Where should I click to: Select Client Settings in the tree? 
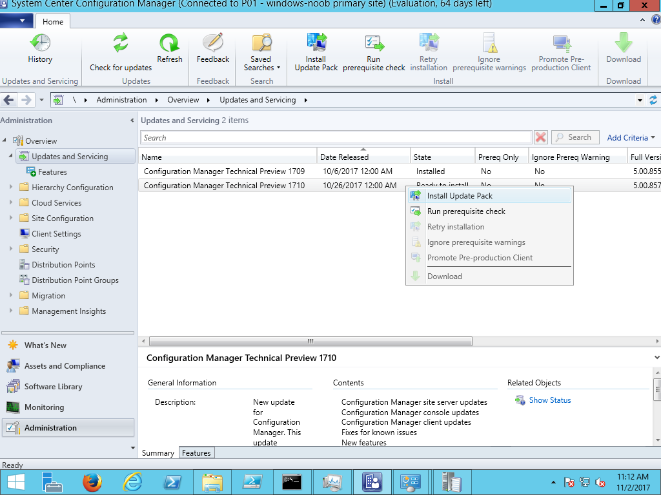point(56,233)
